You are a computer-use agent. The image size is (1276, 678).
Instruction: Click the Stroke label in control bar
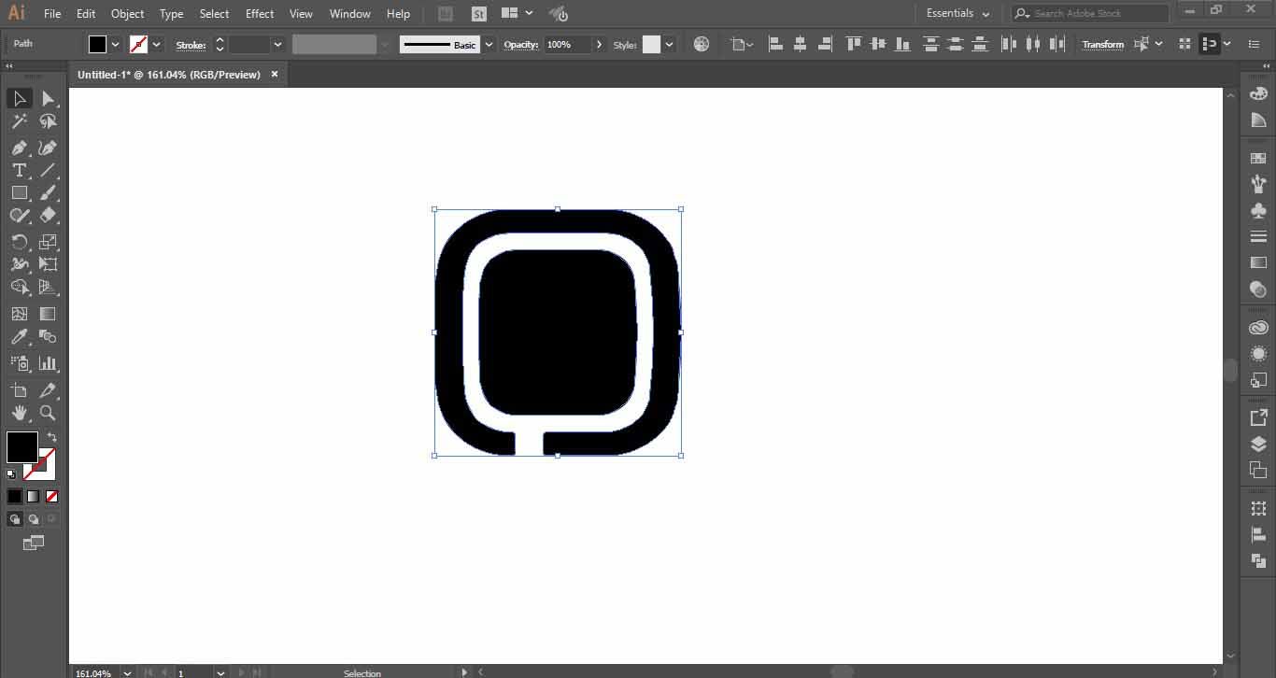(191, 45)
